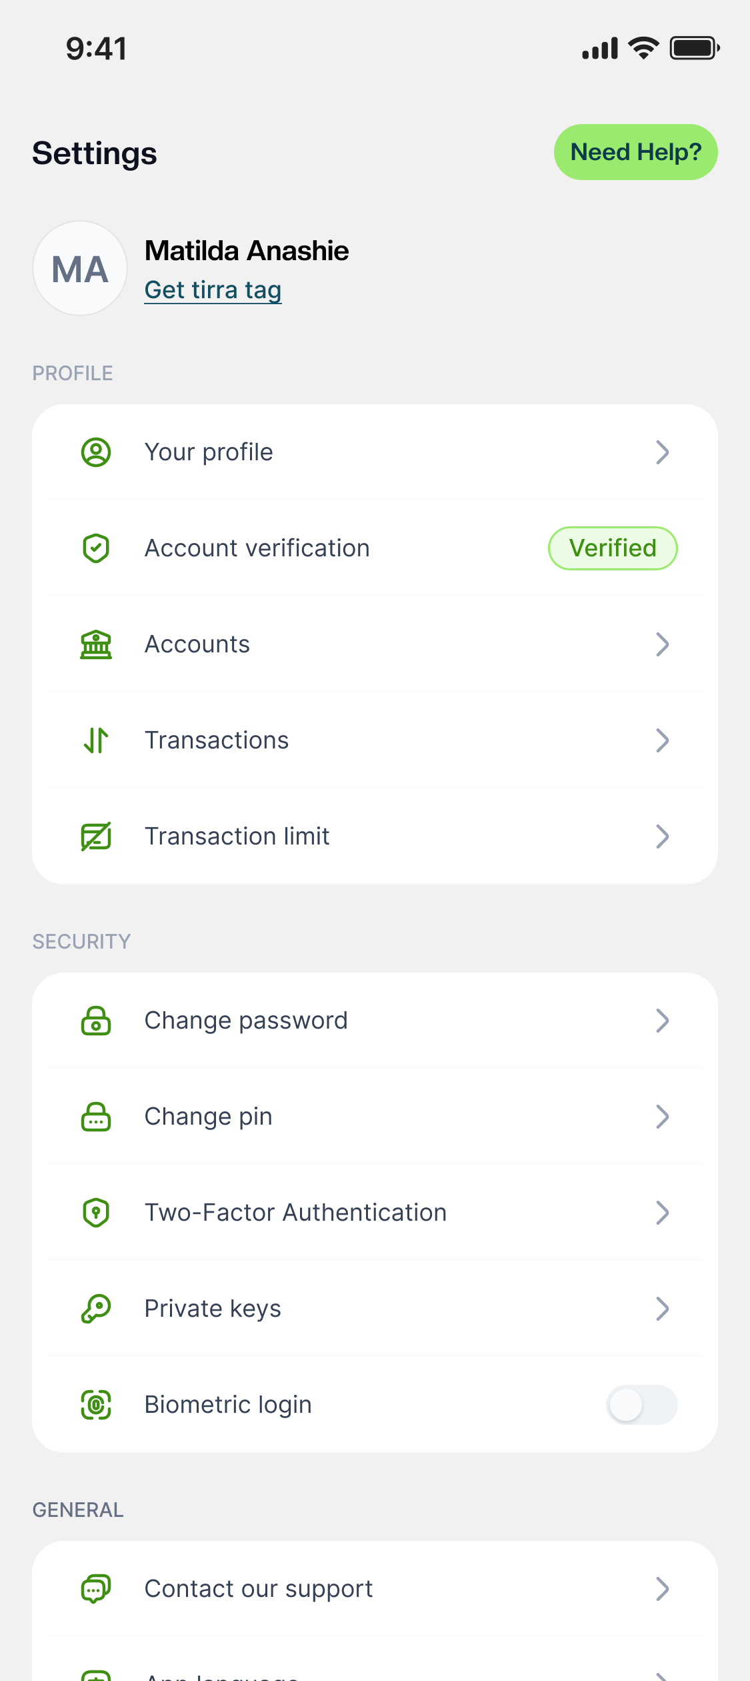This screenshot has width=750, height=1681.
Task: Click the Transaction limit icon
Action: tap(96, 836)
